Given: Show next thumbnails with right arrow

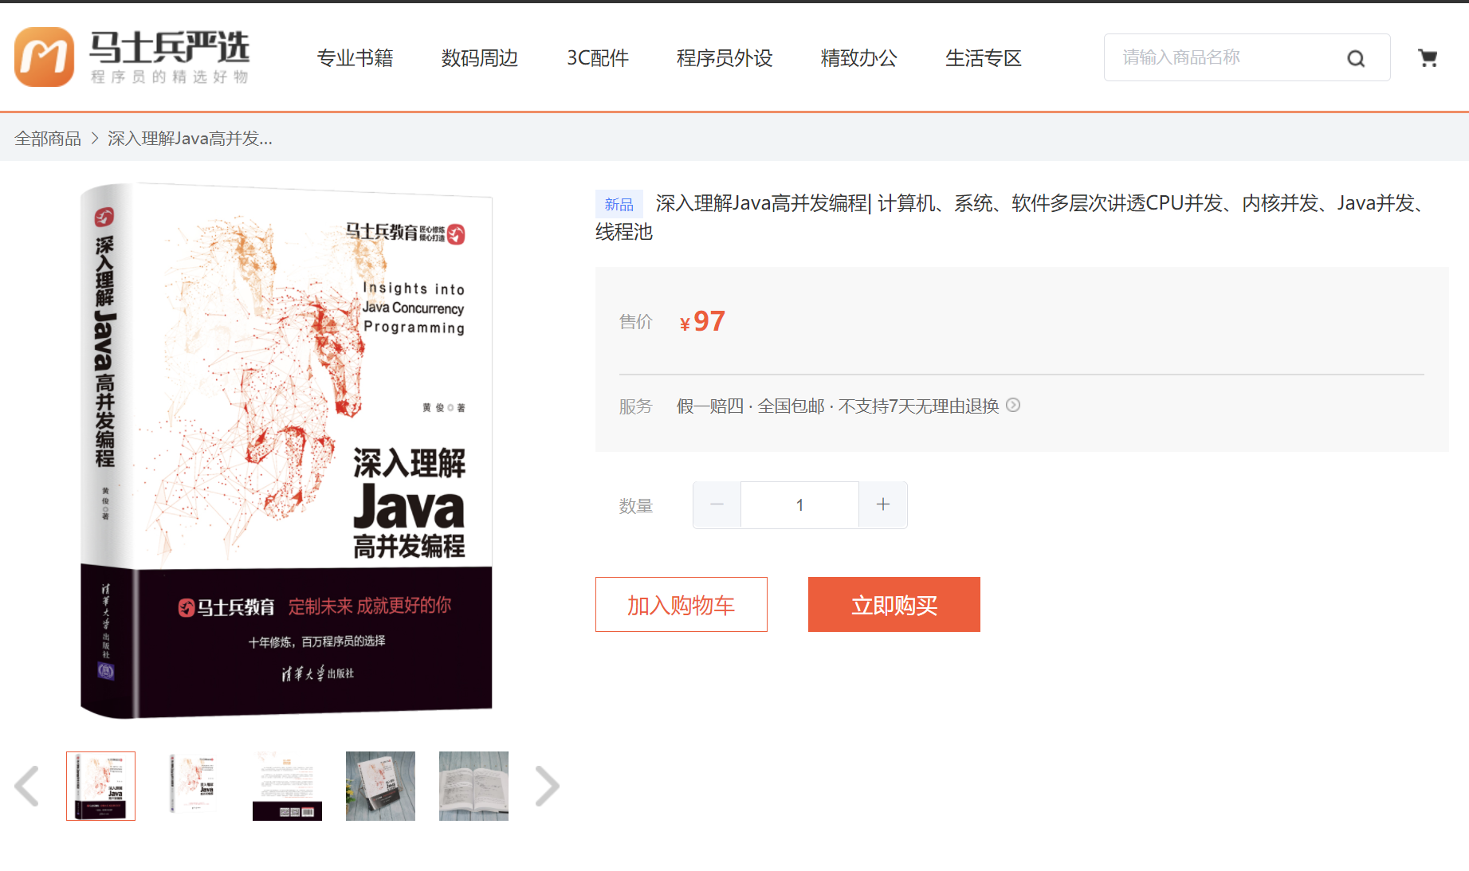Looking at the screenshot, I should pyautogui.click(x=547, y=786).
